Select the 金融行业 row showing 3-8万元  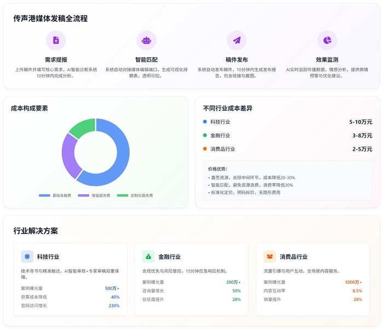click(287, 135)
